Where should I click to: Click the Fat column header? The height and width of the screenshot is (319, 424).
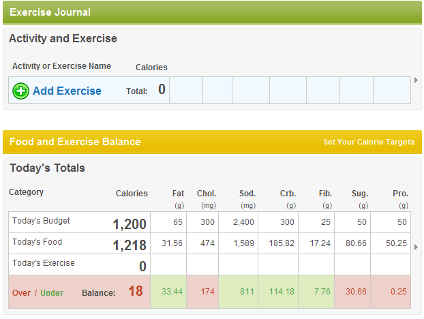pos(177,194)
